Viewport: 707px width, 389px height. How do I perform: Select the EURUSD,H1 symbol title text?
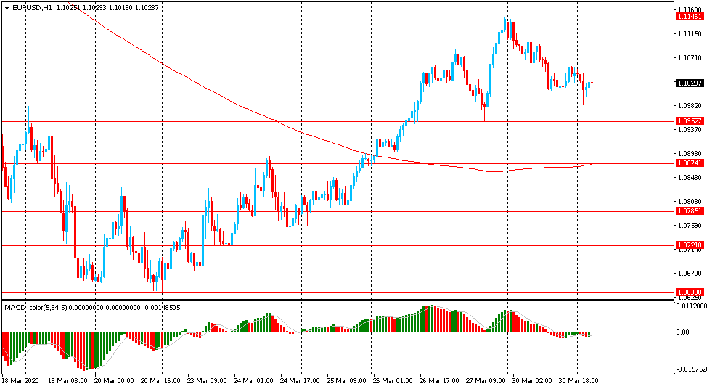pyautogui.click(x=31, y=8)
